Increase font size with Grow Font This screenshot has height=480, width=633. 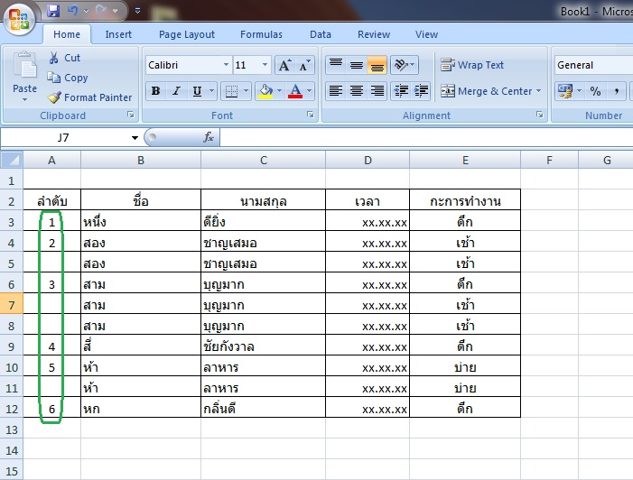pyautogui.click(x=285, y=65)
